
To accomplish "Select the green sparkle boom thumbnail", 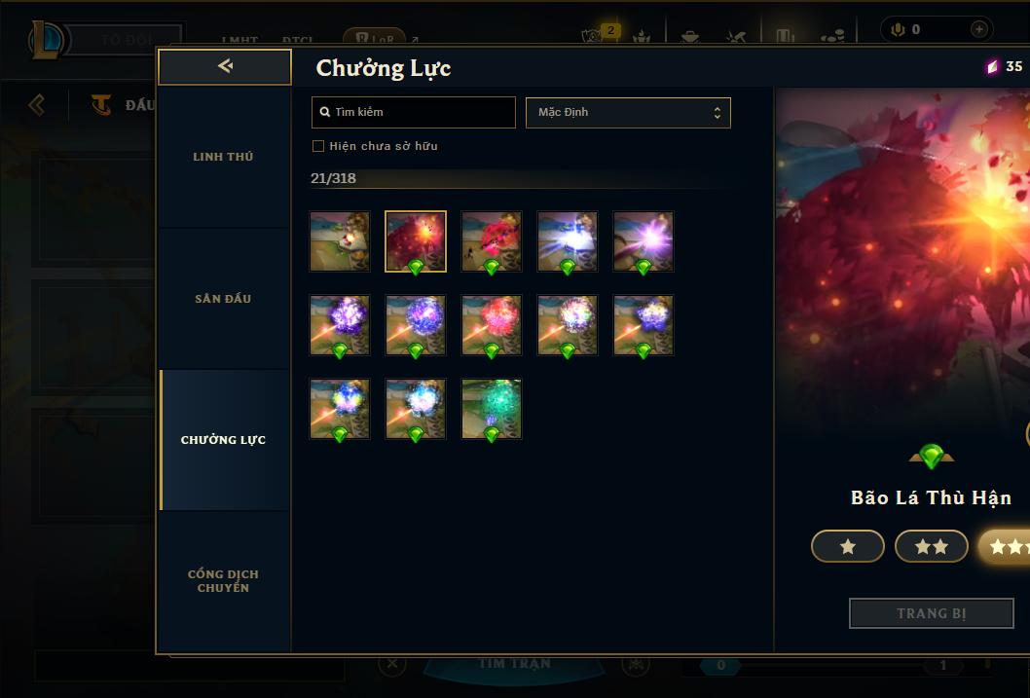I will tap(492, 409).
